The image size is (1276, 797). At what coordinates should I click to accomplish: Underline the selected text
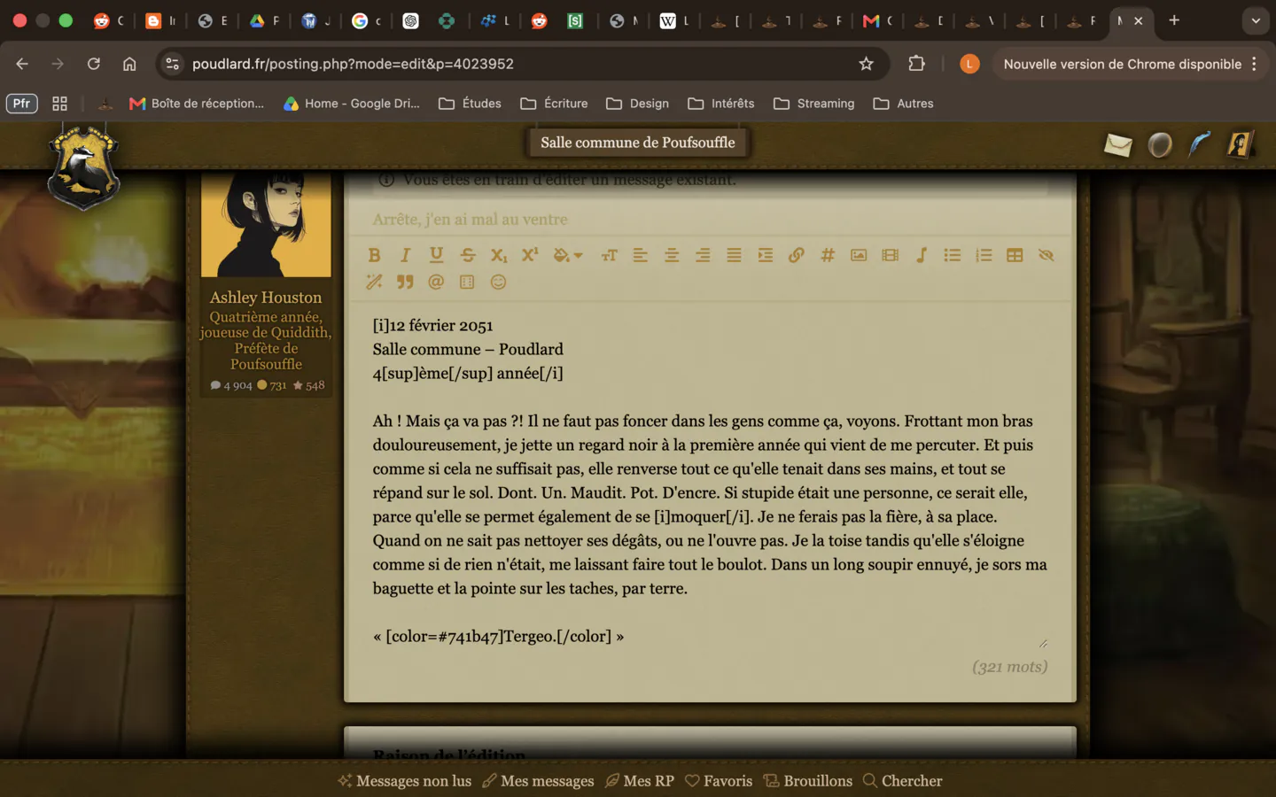click(x=436, y=255)
